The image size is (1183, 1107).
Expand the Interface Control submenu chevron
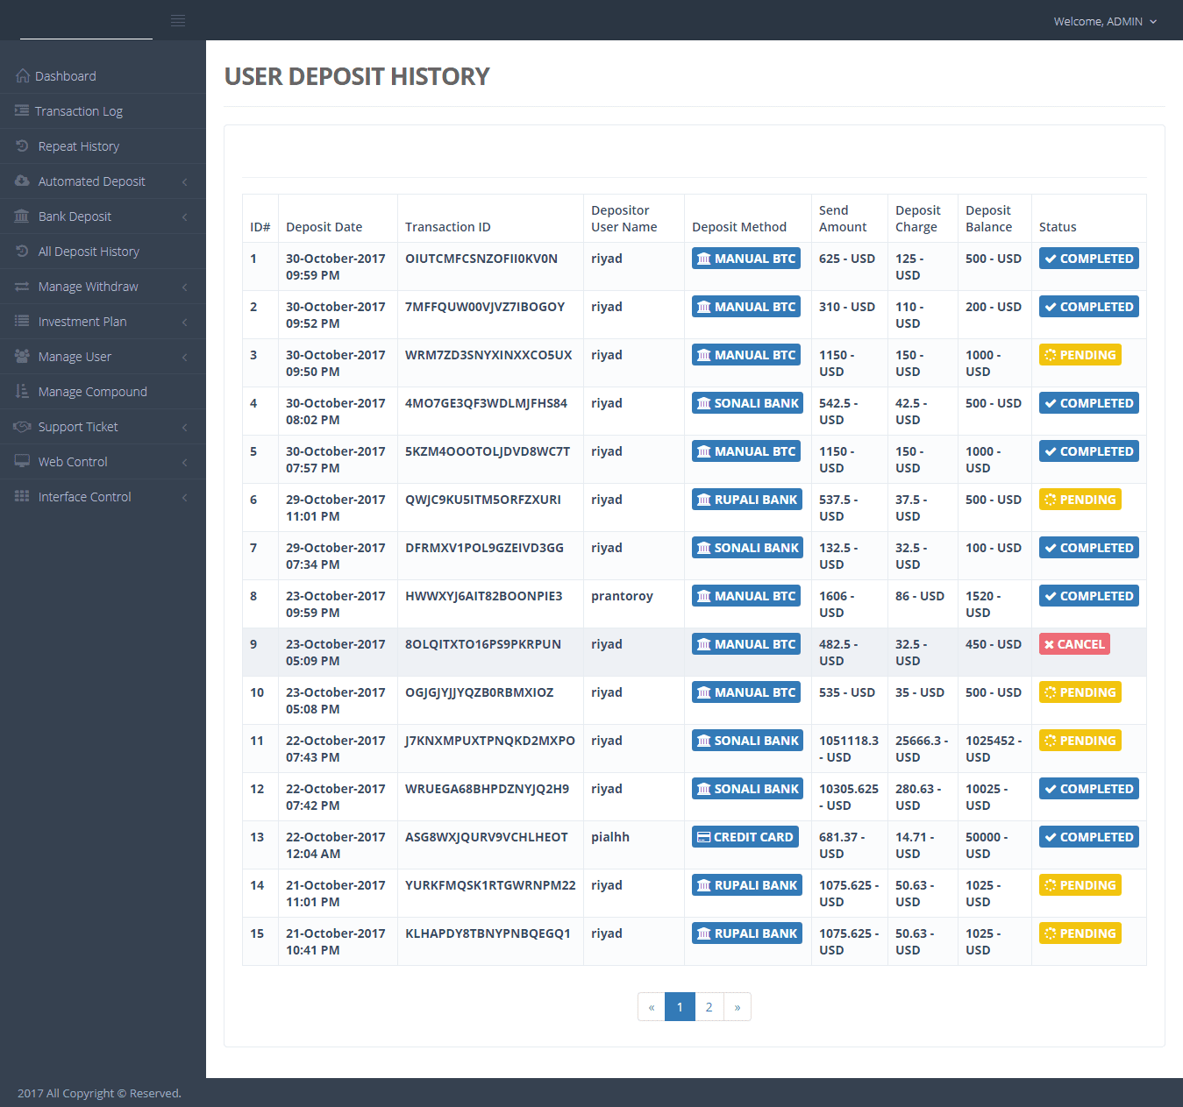[185, 497]
